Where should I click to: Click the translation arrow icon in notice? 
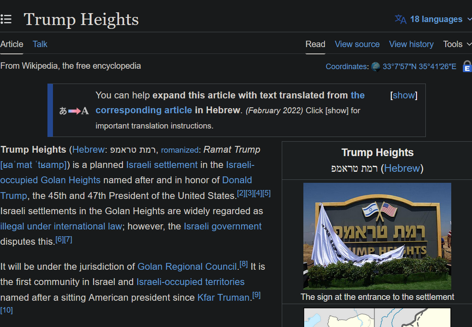[74, 111]
